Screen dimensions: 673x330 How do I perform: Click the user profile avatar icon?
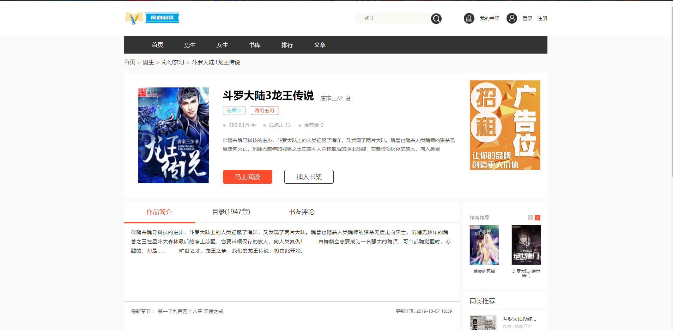(x=511, y=18)
